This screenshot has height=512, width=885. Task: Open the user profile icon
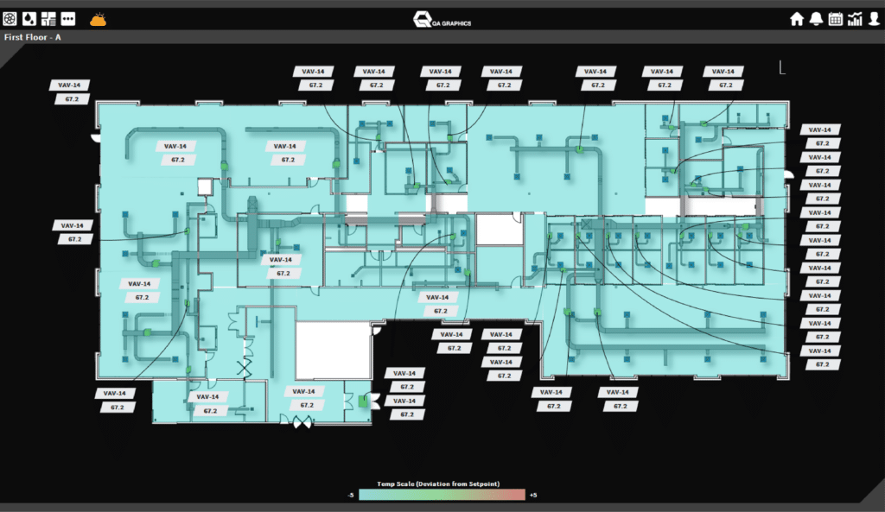coord(875,19)
